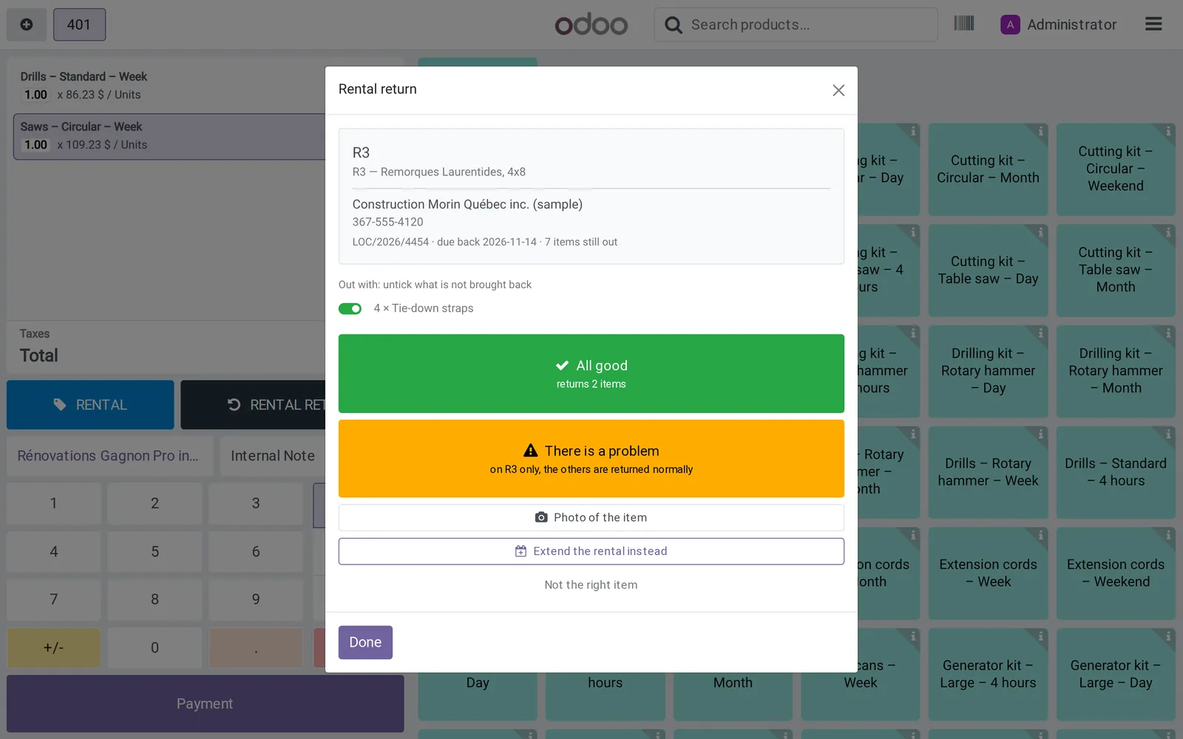Tap numpad key 5
The image size is (1183, 739).
(x=155, y=551)
